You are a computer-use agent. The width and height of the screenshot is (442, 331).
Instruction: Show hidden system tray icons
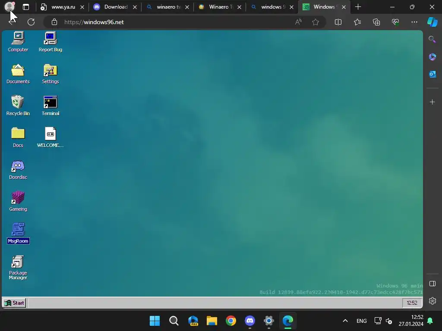click(345, 321)
